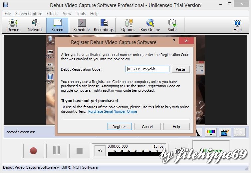
Task: Click the Debut Registration Code field
Action: tap(147, 69)
